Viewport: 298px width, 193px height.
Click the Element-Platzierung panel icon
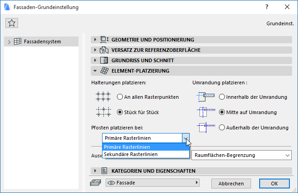(x=104, y=71)
